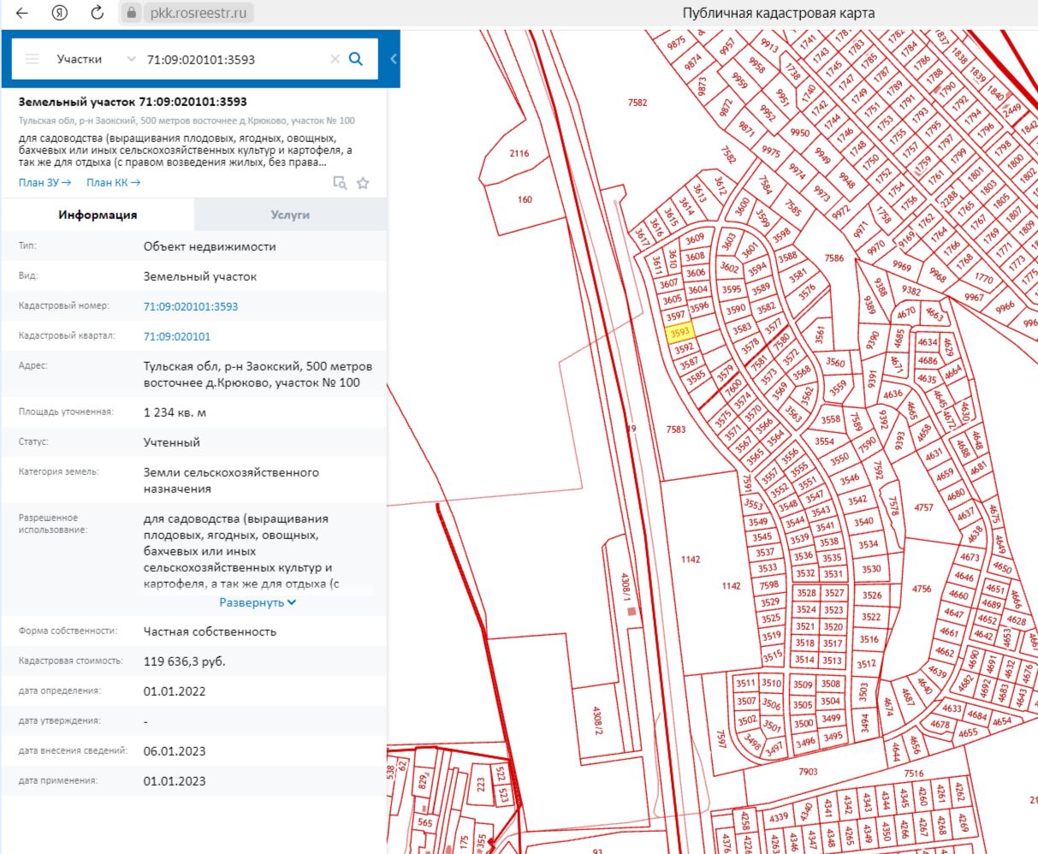Pick parcel 7583 on the map
1038x854 pixels.
676,429
